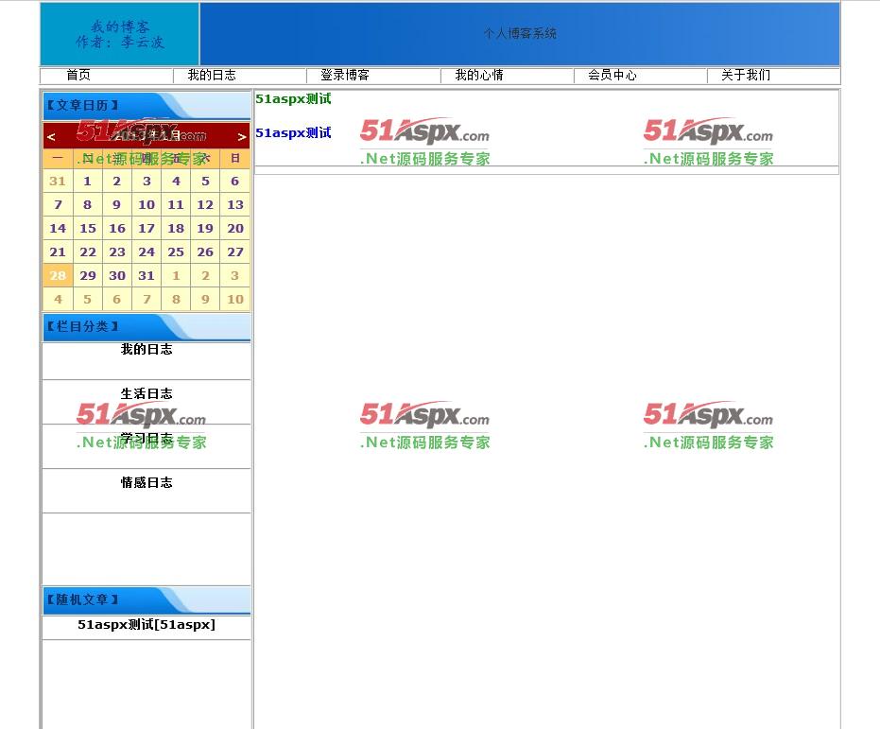Open the 生活日志 category
This screenshot has height=729, width=880.
click(x=147, y=394)
